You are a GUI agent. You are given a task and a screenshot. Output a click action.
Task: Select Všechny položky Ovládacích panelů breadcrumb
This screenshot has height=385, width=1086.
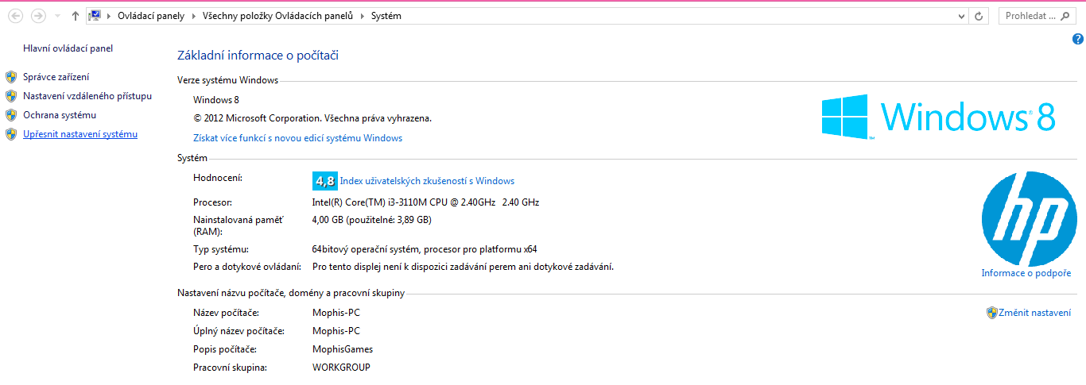point(277,16)
